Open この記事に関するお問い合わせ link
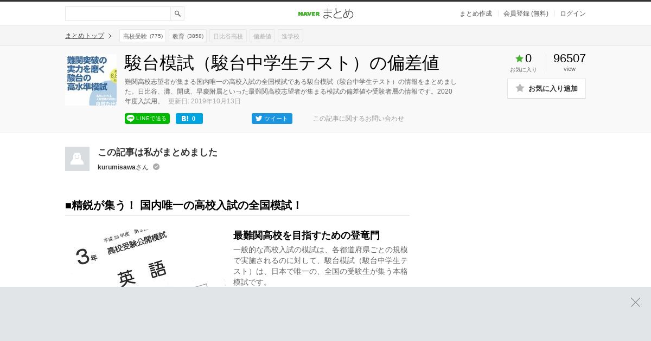This screenshot has height=341, width=651. 359,119
